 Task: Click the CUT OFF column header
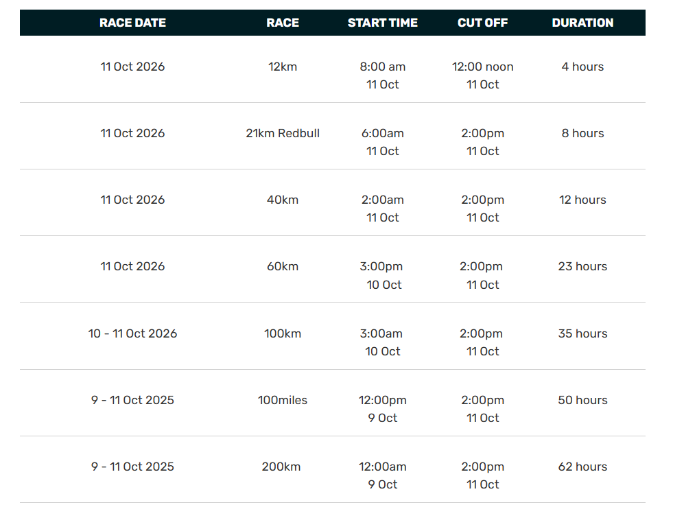point(482,23)
